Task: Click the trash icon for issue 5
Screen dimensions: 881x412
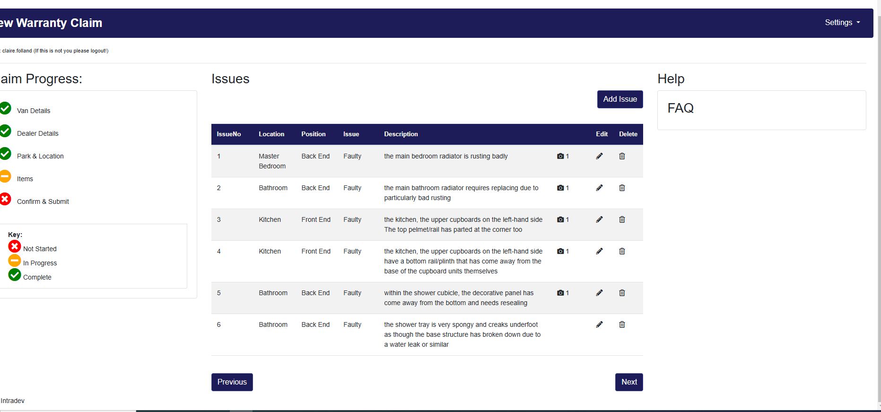Action: point(622,293)
